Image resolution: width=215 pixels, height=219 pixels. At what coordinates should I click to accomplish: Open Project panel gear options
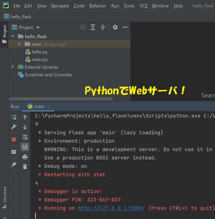tap(115, 27)
